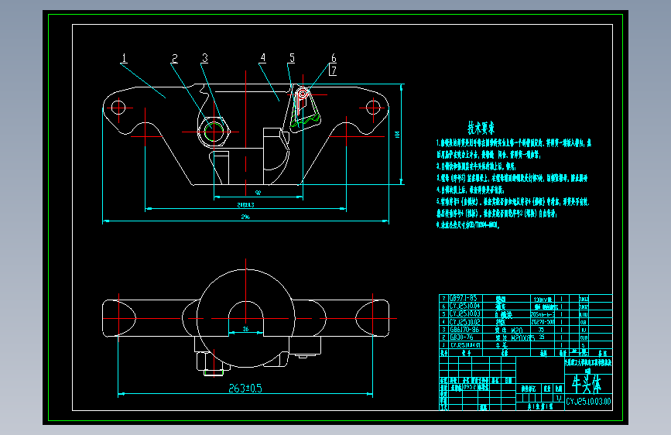Click part callout 3 in assembly view
Image resolution: width=671 pixels, height=435 pixels.
click(x=205, y=58)
